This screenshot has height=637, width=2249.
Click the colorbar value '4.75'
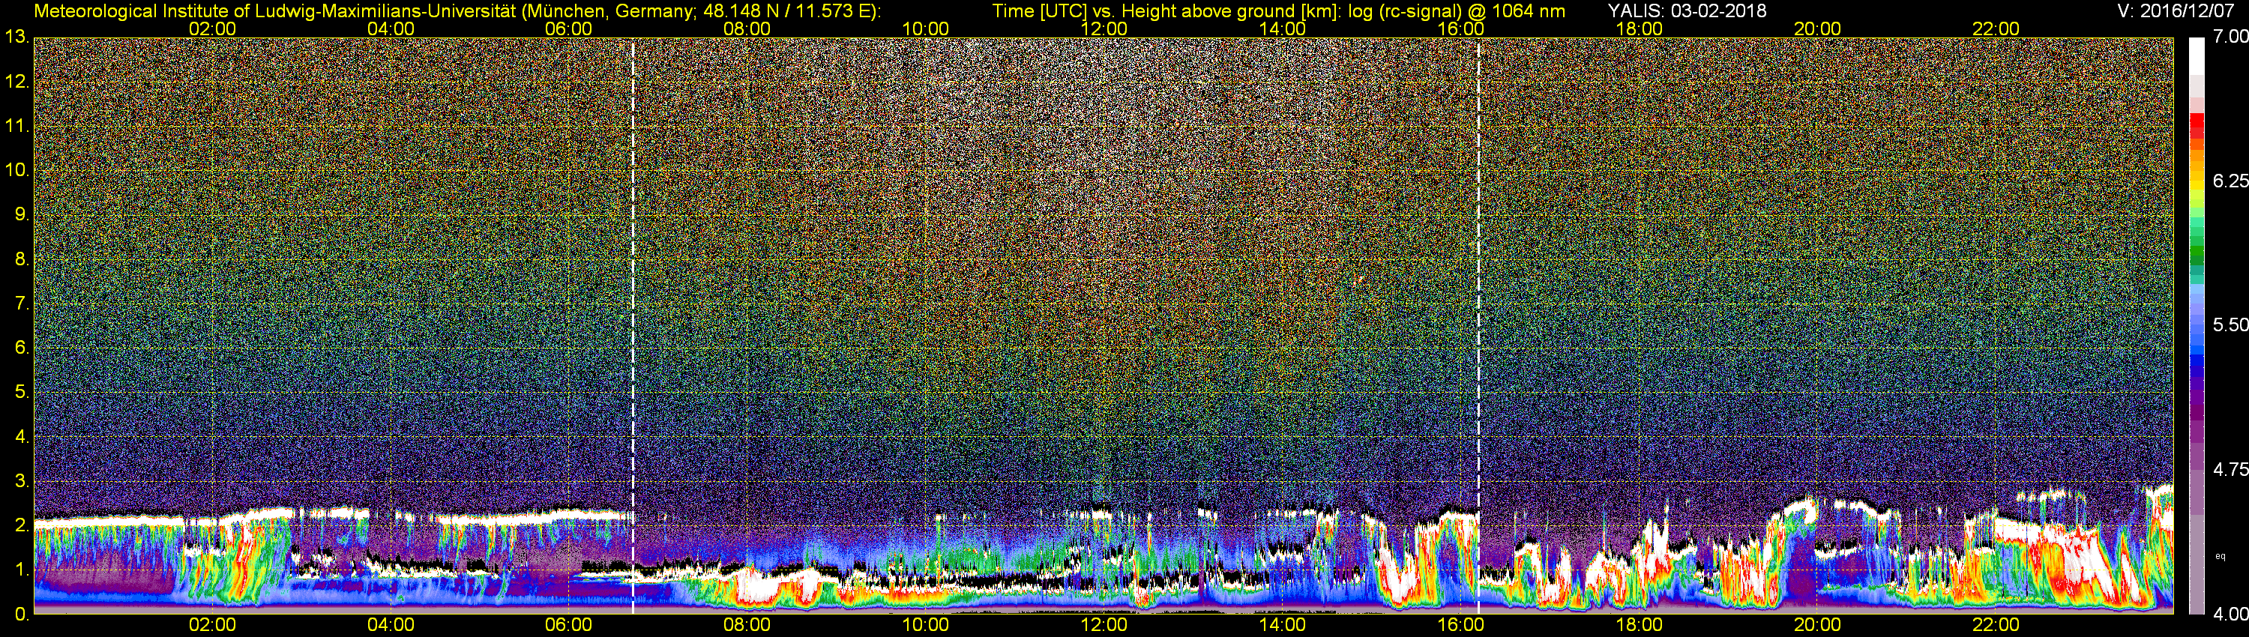(x=2230, y=469)
